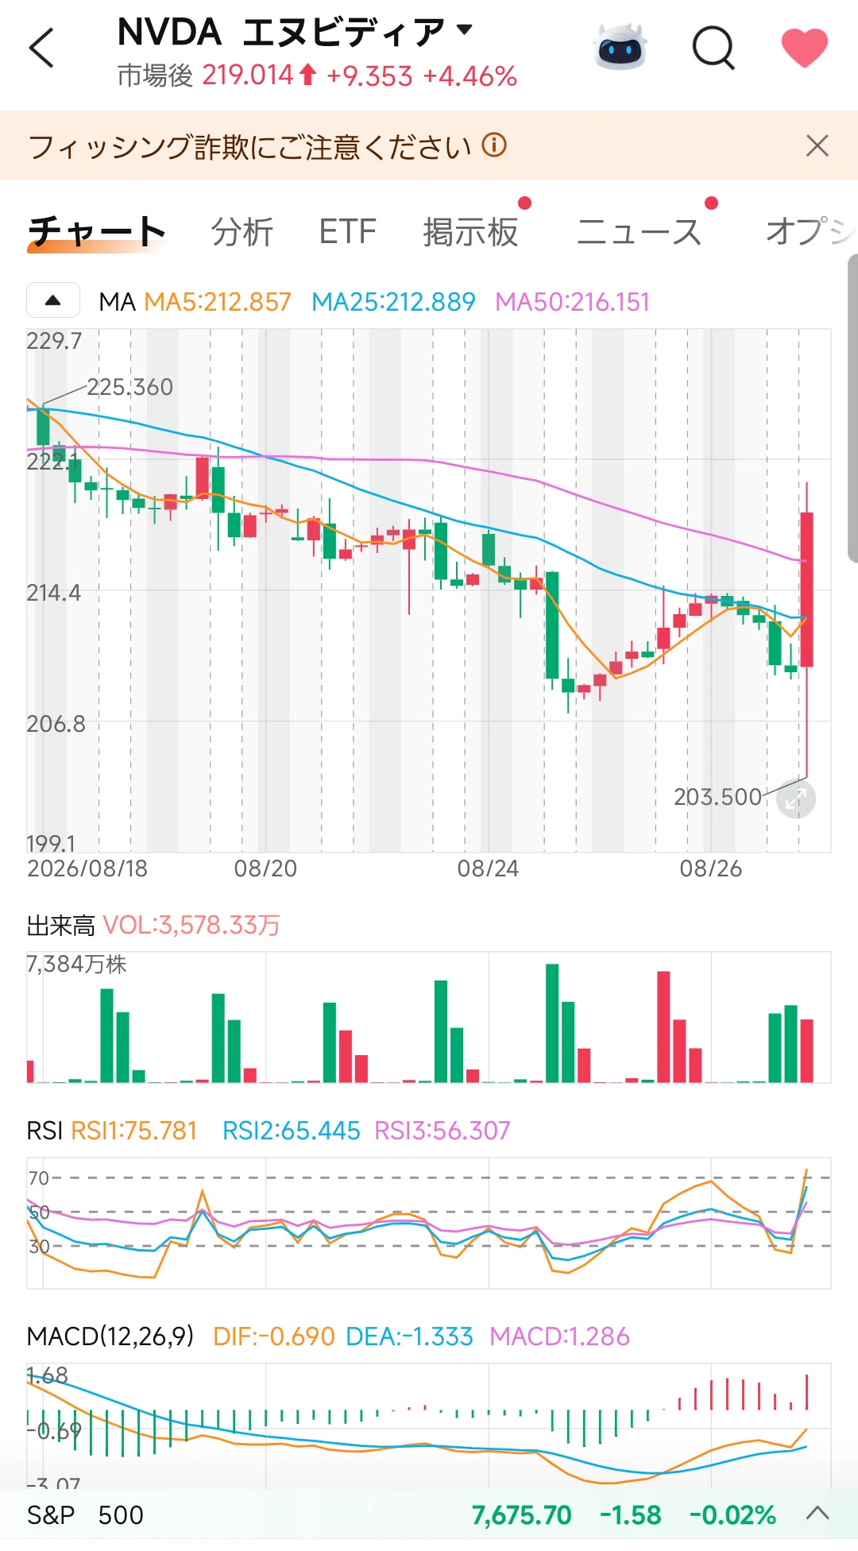Click the MA5 indicator value label
Viewport: 858px width, 1551px height.
coord(218,302)
